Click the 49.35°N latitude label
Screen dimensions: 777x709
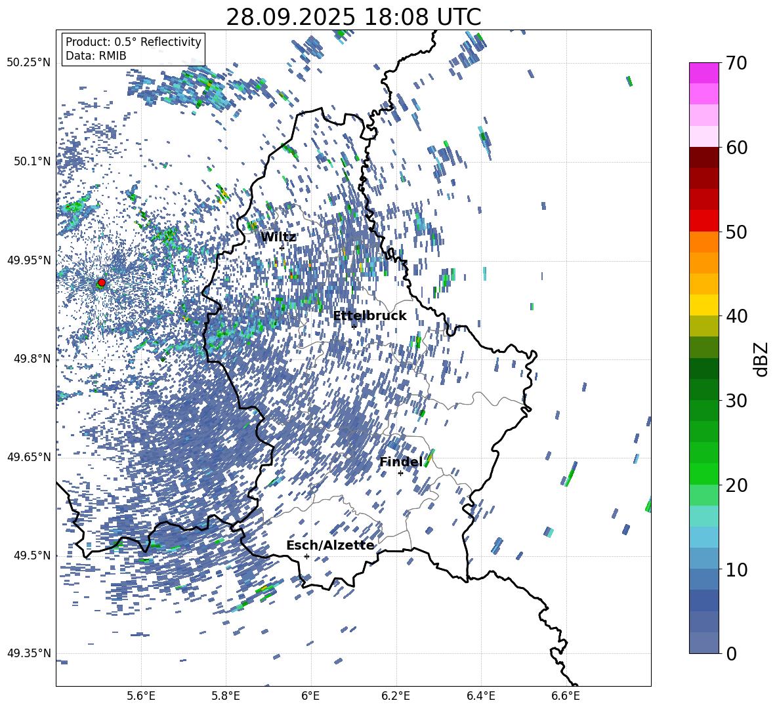click(x=29, y=653)
